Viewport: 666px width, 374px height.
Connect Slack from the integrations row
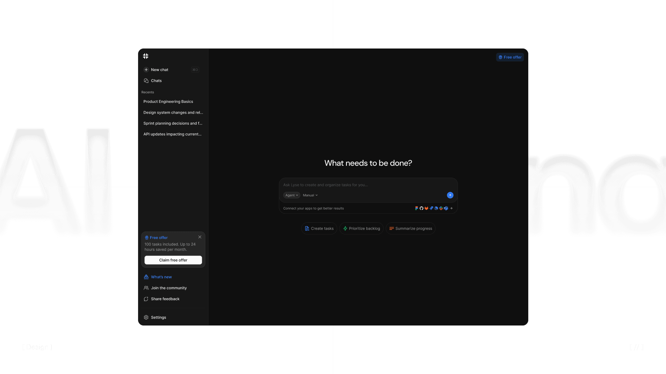tap(441, 208)
